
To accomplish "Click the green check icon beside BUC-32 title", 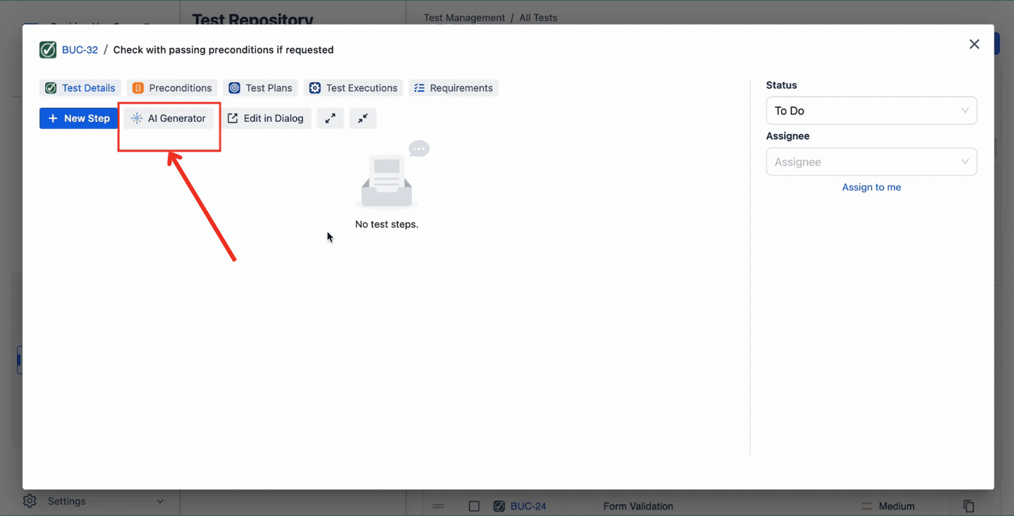I will [47, 49].
